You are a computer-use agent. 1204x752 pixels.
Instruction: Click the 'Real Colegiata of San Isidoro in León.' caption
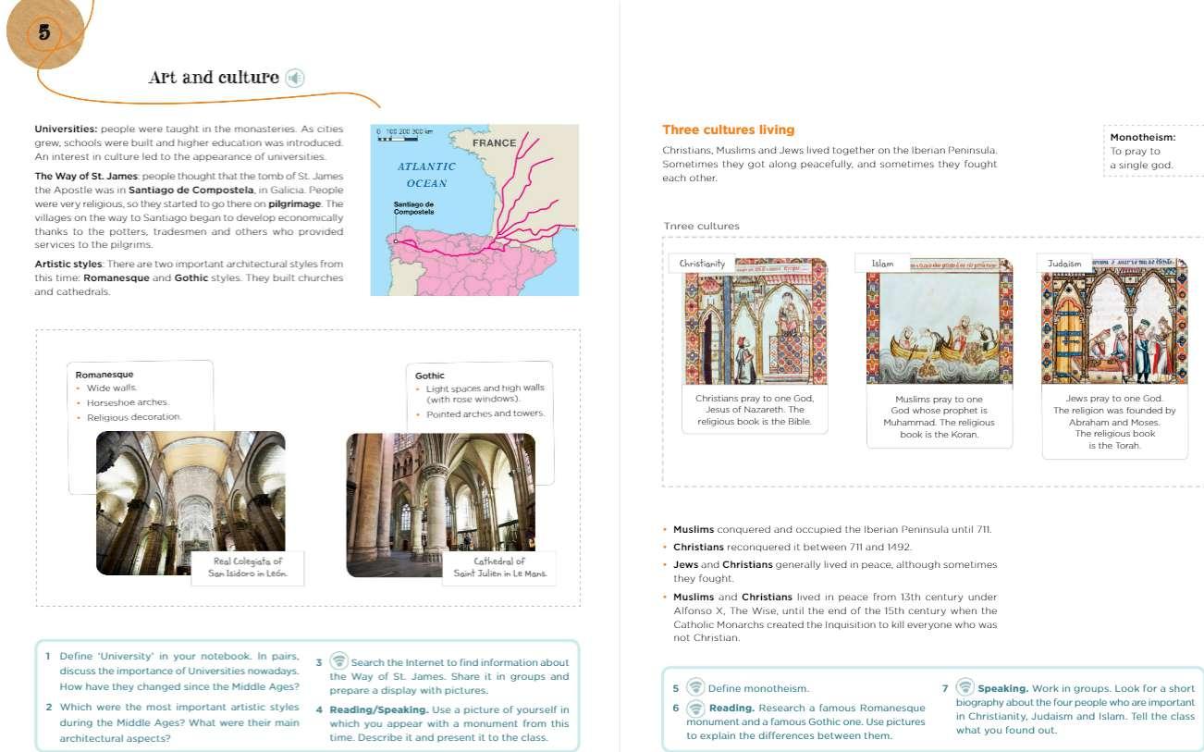249,568
